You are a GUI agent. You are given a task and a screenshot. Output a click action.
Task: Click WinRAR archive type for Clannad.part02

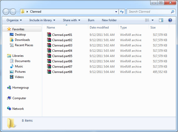click(x=131, y=40)
